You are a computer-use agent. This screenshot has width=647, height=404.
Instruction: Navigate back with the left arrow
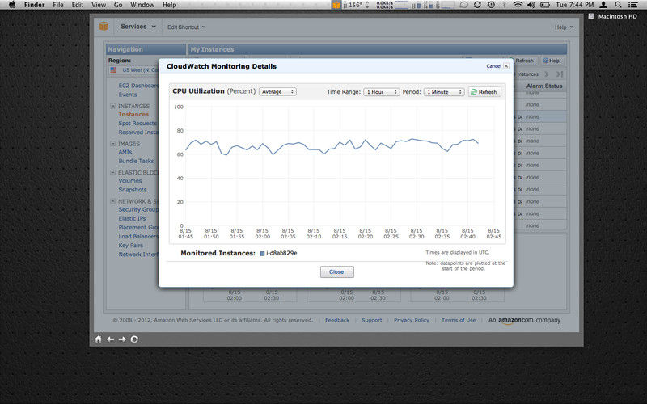click(110, 339)
